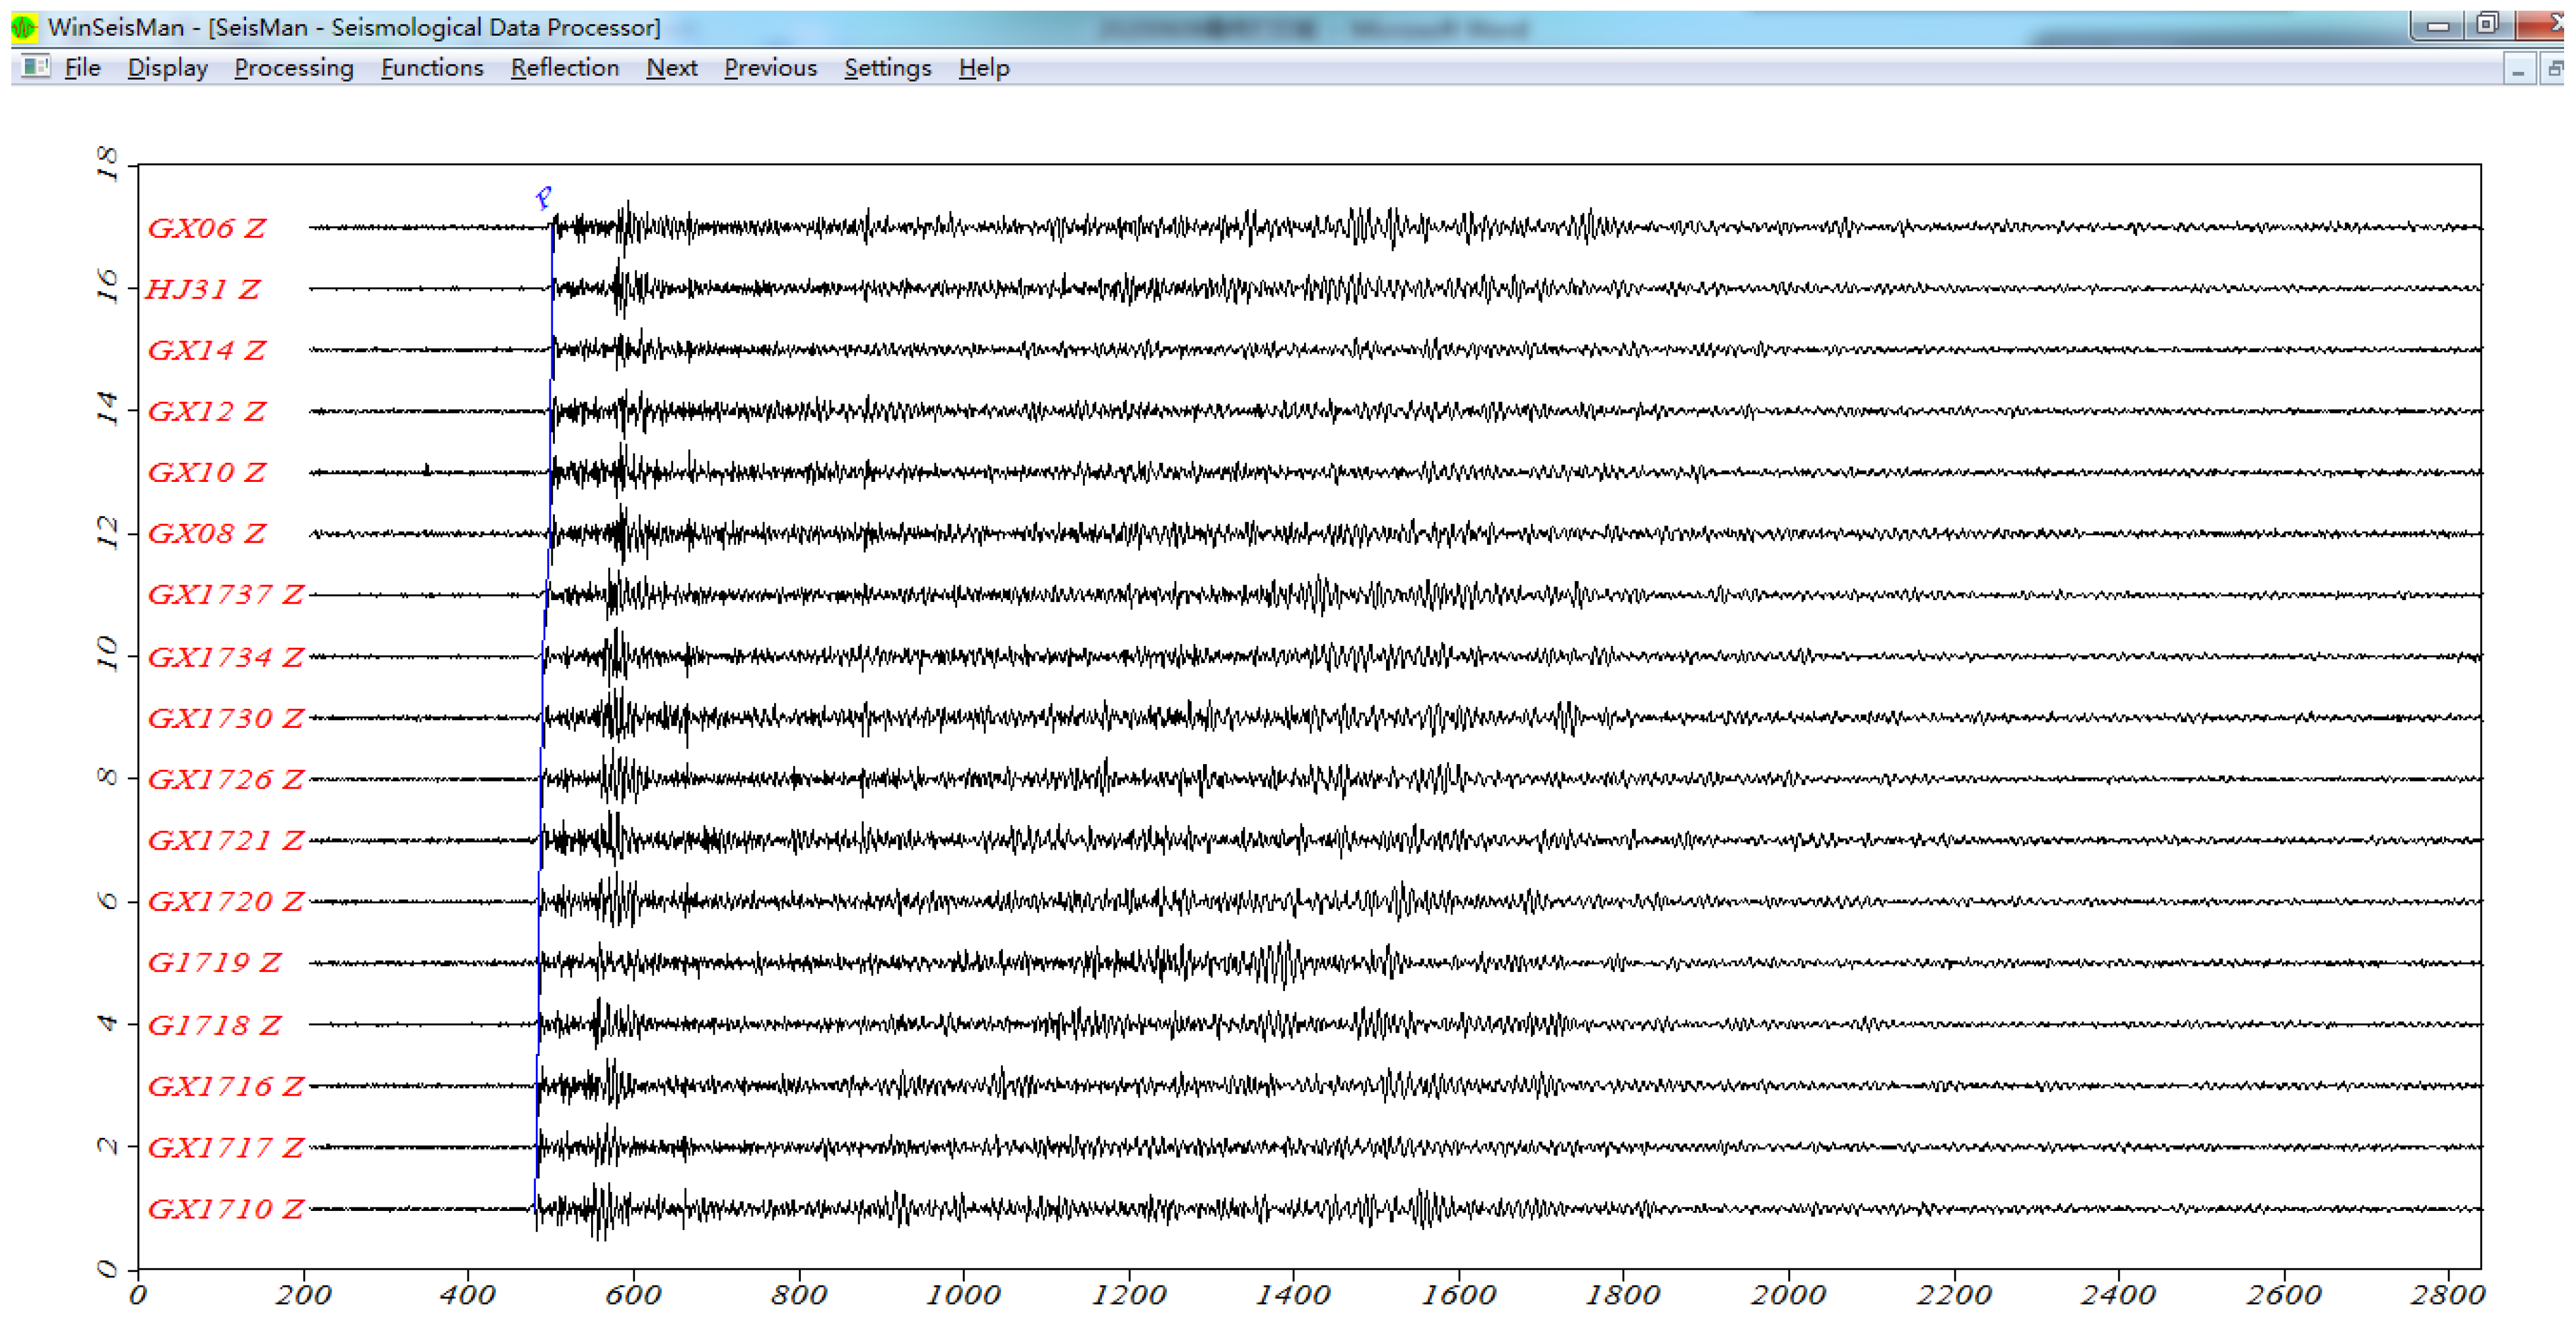Image resolution: width=2576 pixels, height=1325 pixels.
Task: Click the WinSeisMan application icon in title bar
Action: pyautogui.click(x=24, y=27)
